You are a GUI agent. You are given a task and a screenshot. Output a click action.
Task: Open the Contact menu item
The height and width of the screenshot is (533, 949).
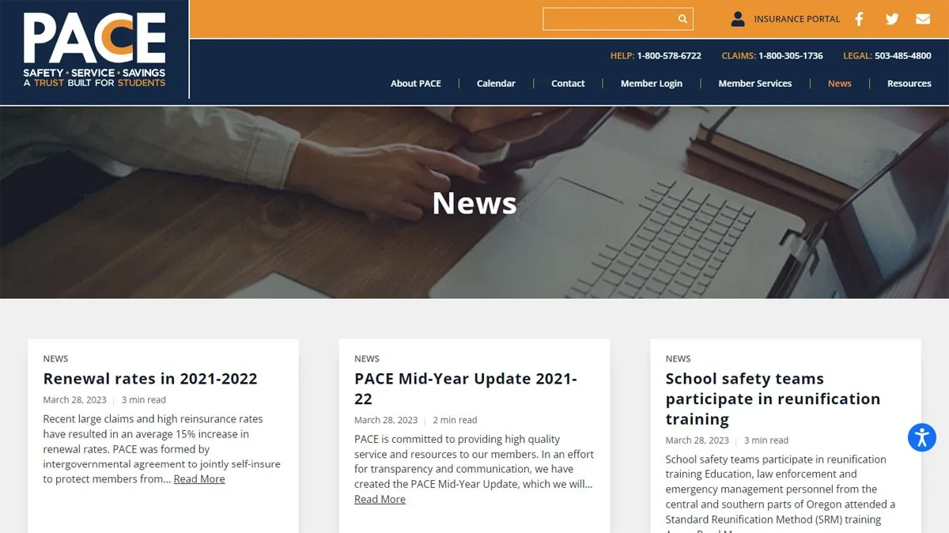tap(568, 83)
